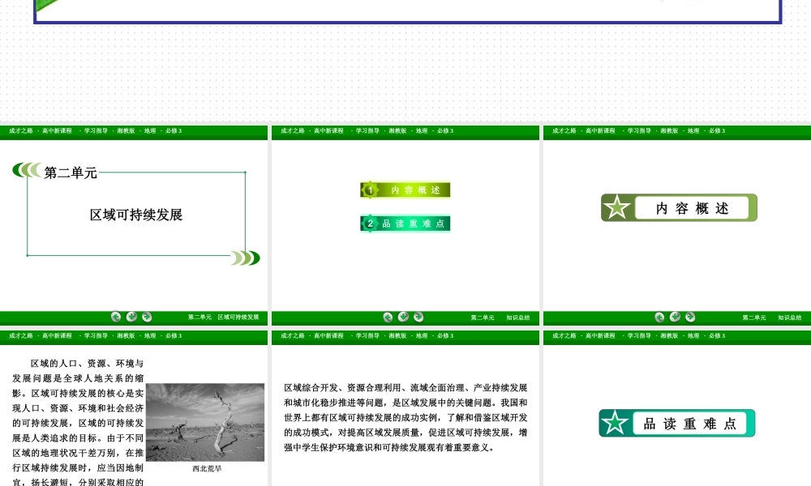
Task: Click the 区域可持续发展 title text
Action: pyautogui.click(x=138, y=215)
